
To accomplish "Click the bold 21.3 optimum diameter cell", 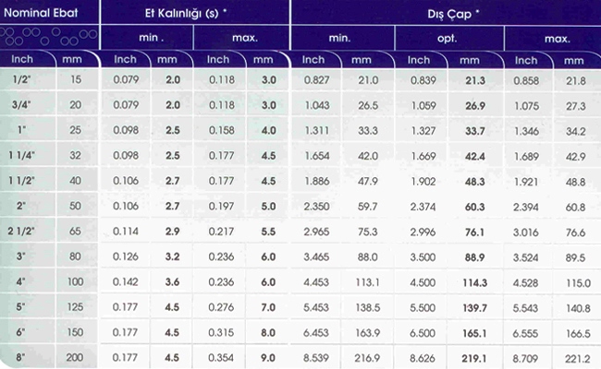I will click(474, 81).
